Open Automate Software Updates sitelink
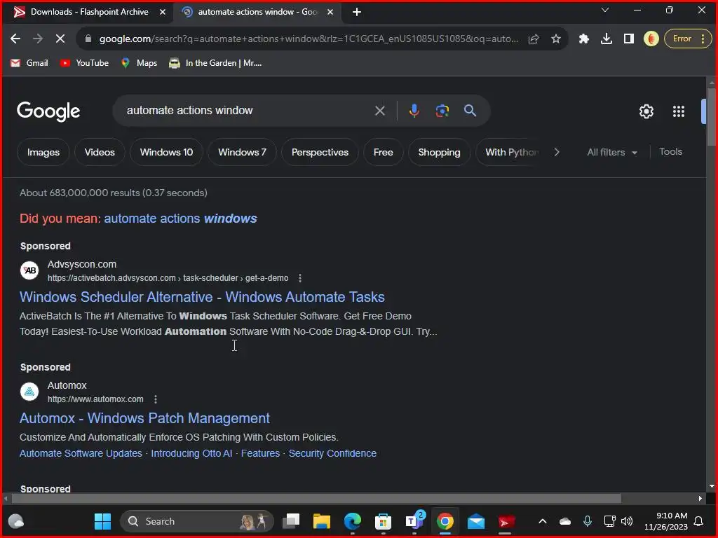Screen dimensions: 718x538 [x=81, y=453]
